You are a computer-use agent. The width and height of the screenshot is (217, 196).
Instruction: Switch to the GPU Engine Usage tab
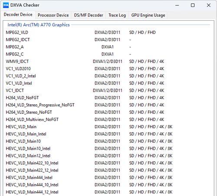148,15
